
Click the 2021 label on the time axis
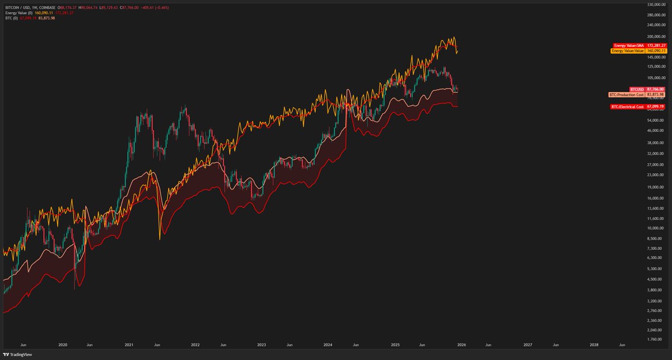click(x=129, y=345)
